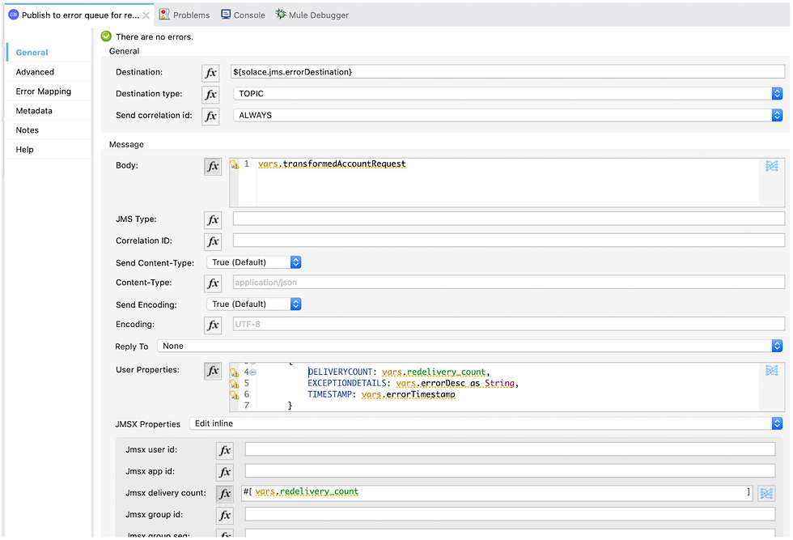The image size is (793, 540).
Task: Click the warning marker on Body line 1
Action: (234, 164)
